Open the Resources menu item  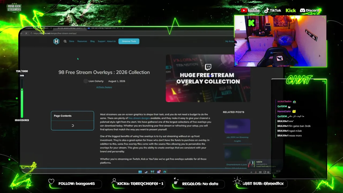(x=82, y=41)
